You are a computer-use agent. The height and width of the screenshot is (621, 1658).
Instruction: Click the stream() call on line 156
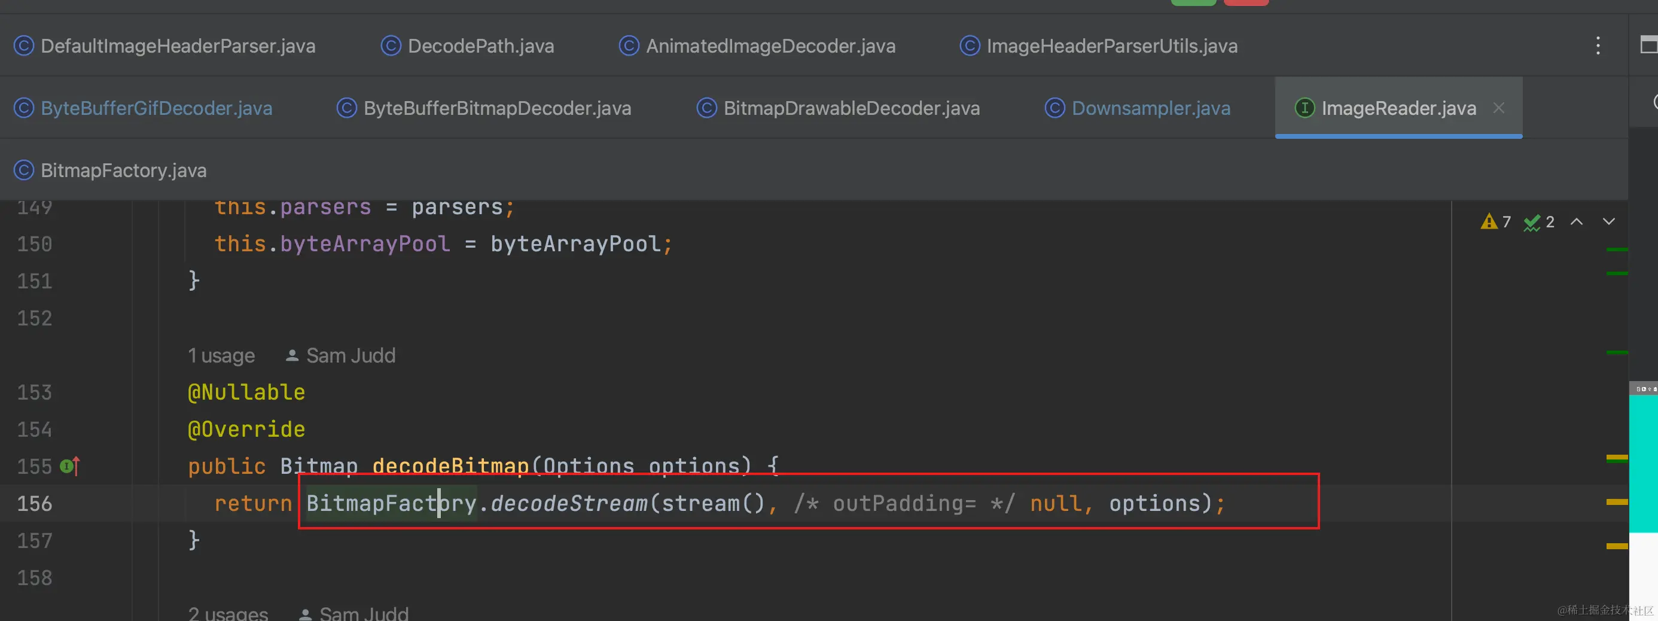click(713, 503)
